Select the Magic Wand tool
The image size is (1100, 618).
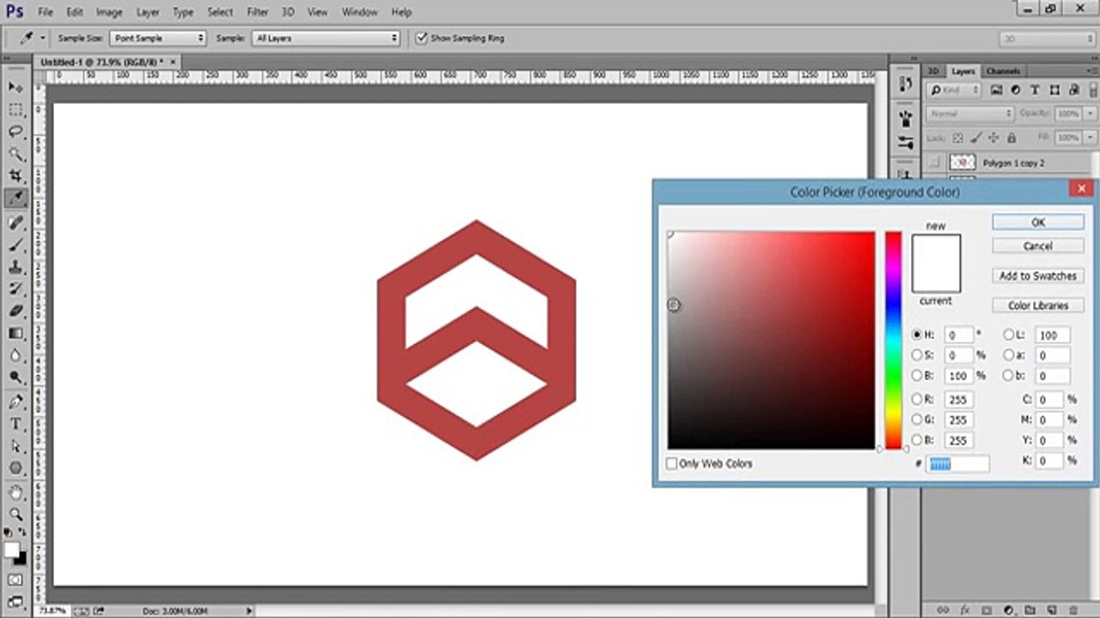point(15,154)
